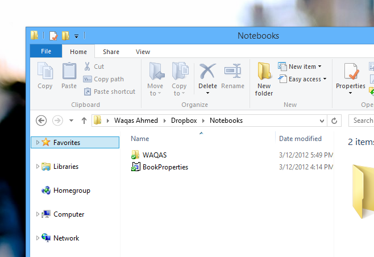Open the Easy access dropdown

(302, 79)
